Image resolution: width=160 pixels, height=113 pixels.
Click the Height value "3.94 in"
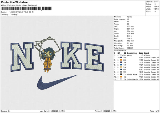[156, 6]
